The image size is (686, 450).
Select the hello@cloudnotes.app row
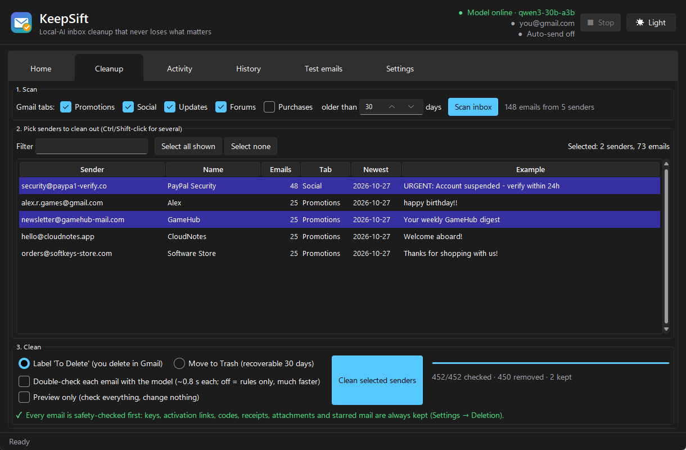coord(340,236)
